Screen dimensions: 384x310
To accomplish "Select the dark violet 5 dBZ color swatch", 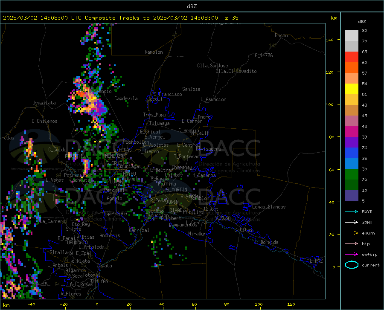I will pyautogui.click(x=352, y=196).
